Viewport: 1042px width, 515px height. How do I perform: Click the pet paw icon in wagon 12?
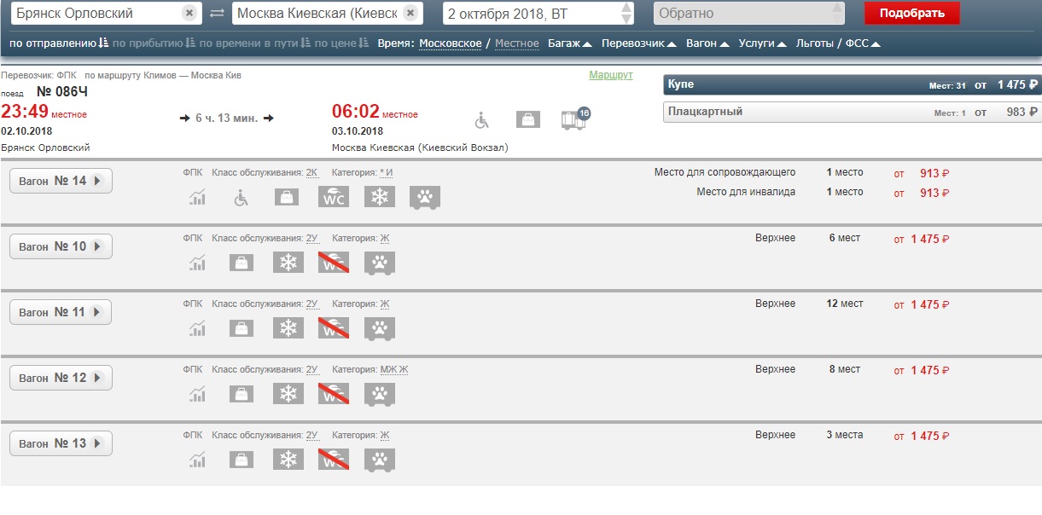click(x=380, y=394)
